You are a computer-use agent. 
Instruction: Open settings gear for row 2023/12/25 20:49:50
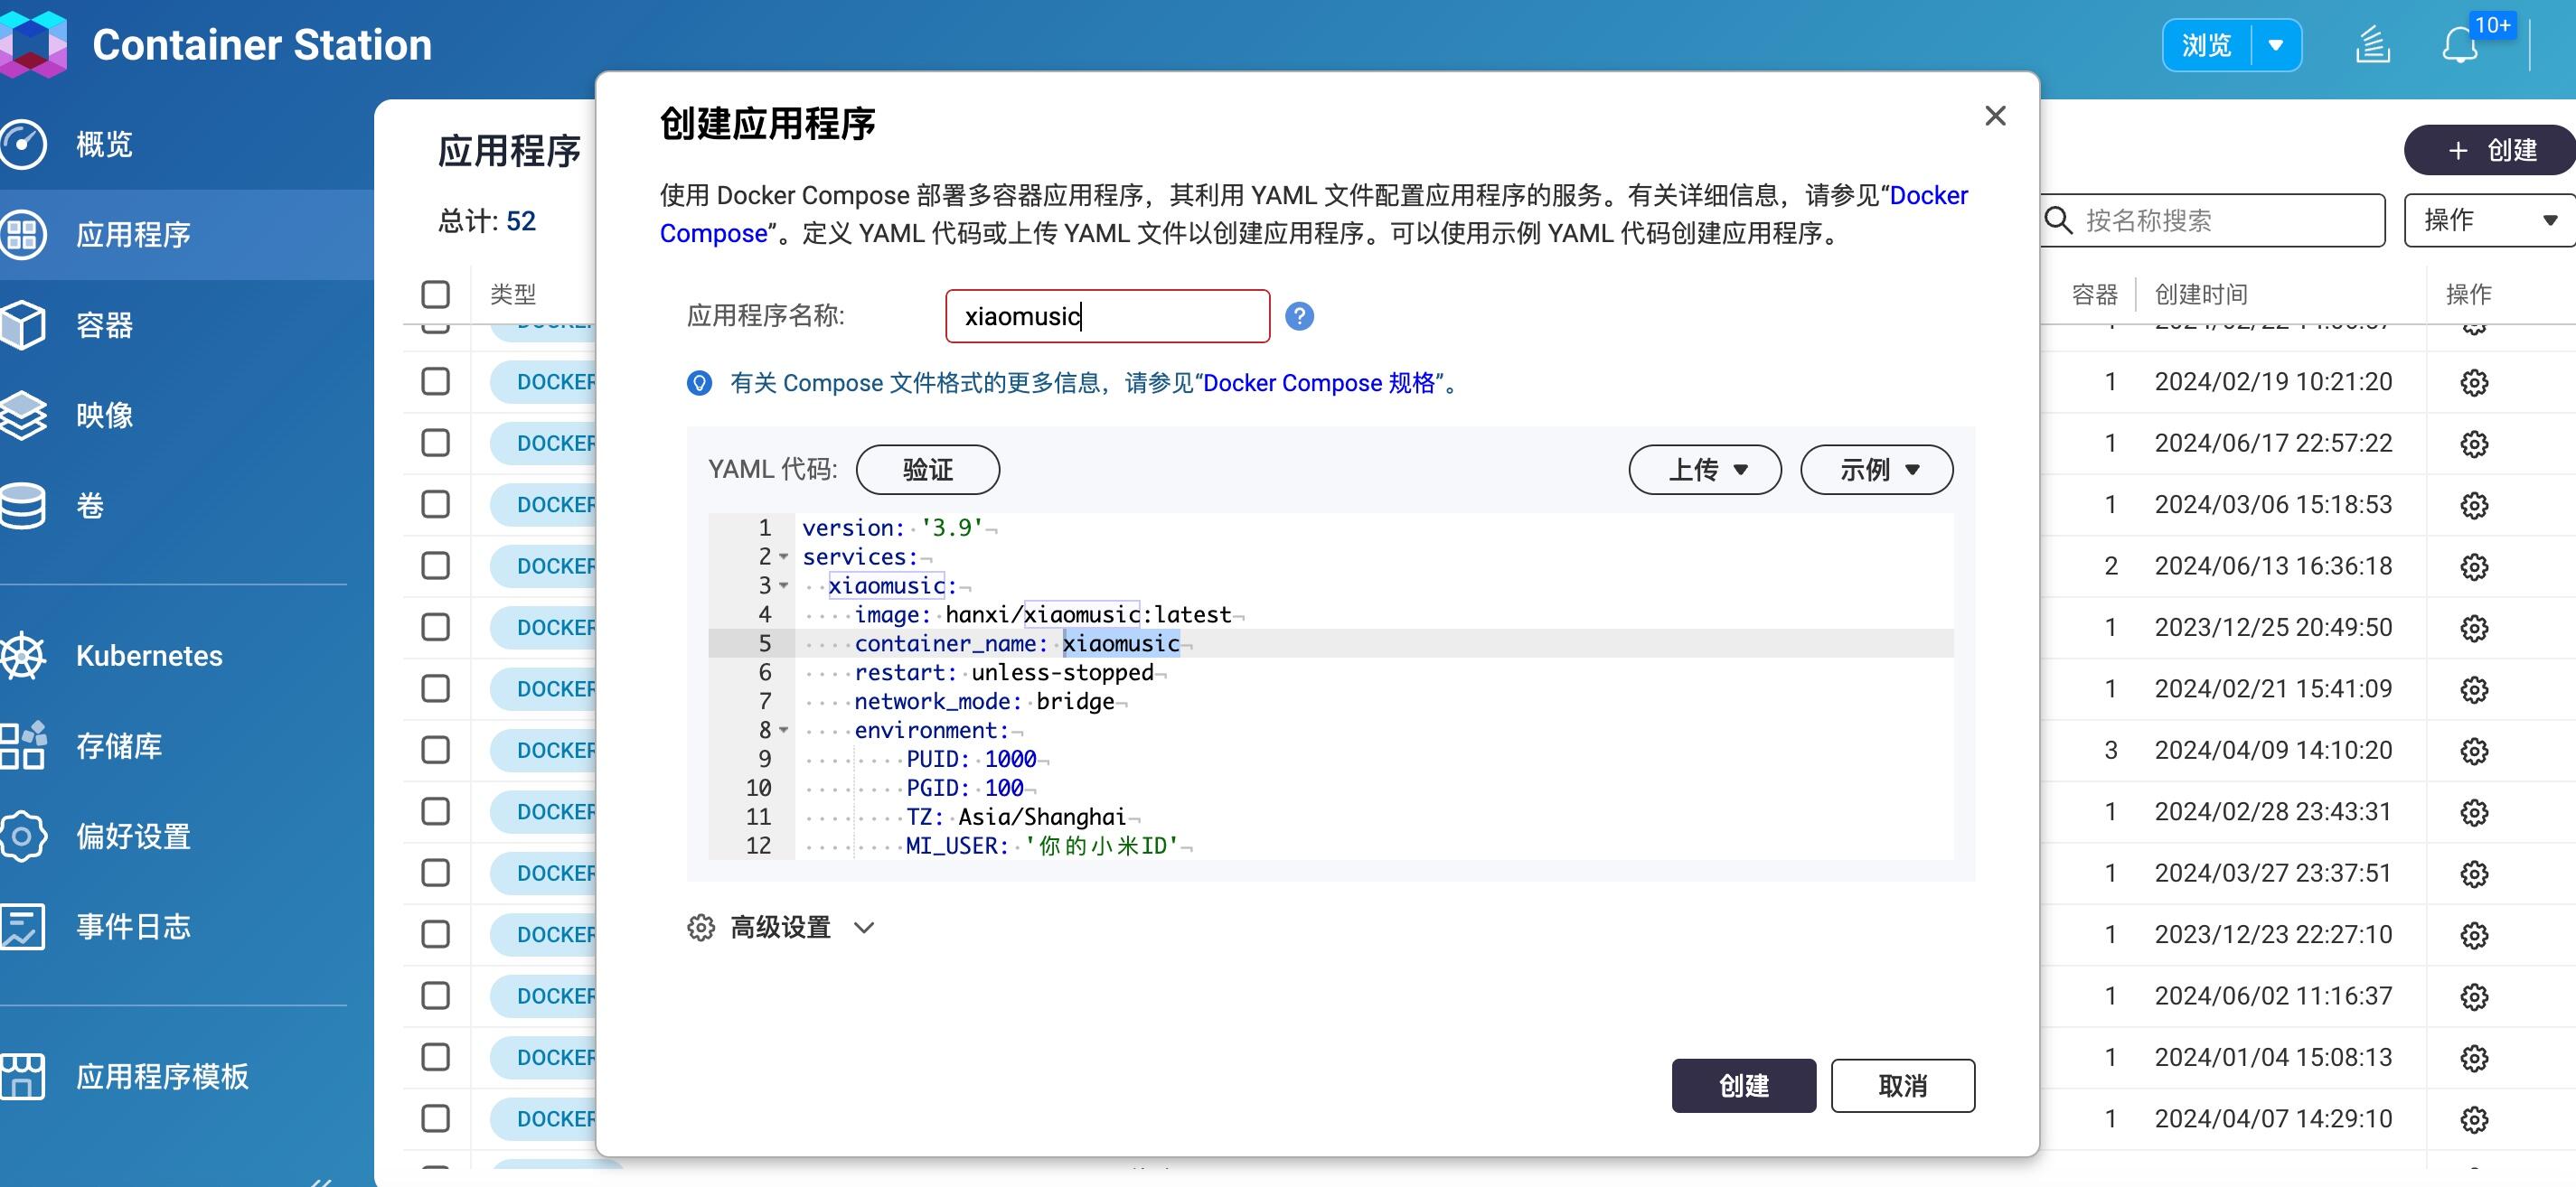pyautogui.click(x=2474, y=628)
